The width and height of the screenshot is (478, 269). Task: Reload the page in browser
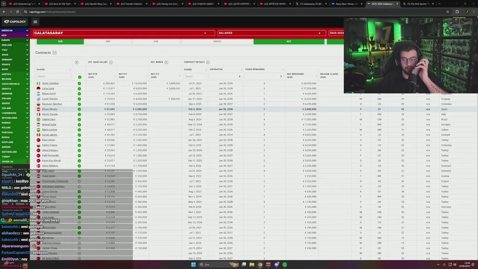tap(17, 12)
